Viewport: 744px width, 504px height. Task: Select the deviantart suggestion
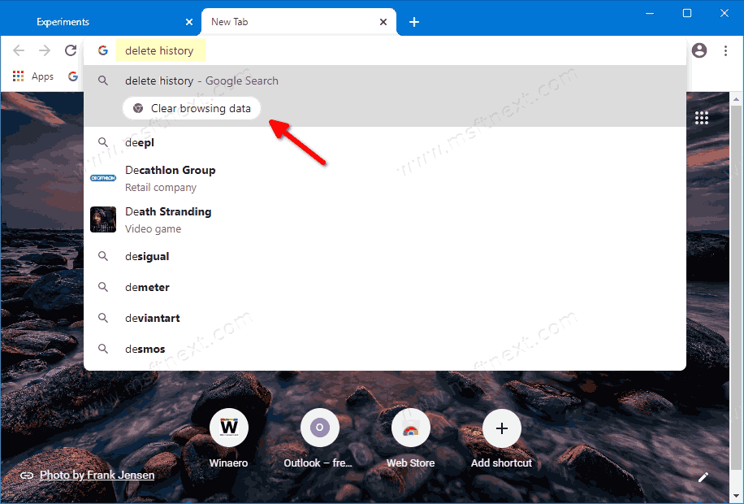click(152, 318)
